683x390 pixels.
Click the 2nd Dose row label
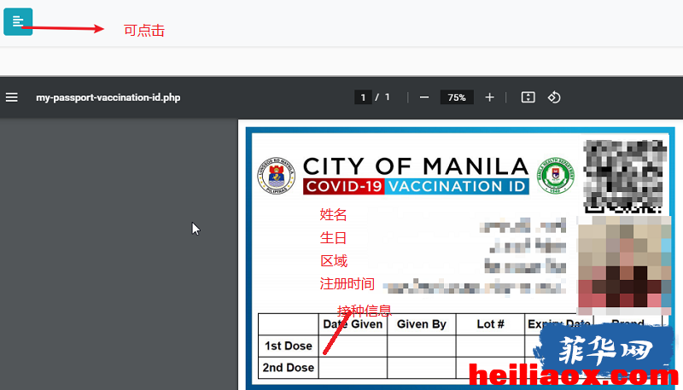[x=289, y=368]
